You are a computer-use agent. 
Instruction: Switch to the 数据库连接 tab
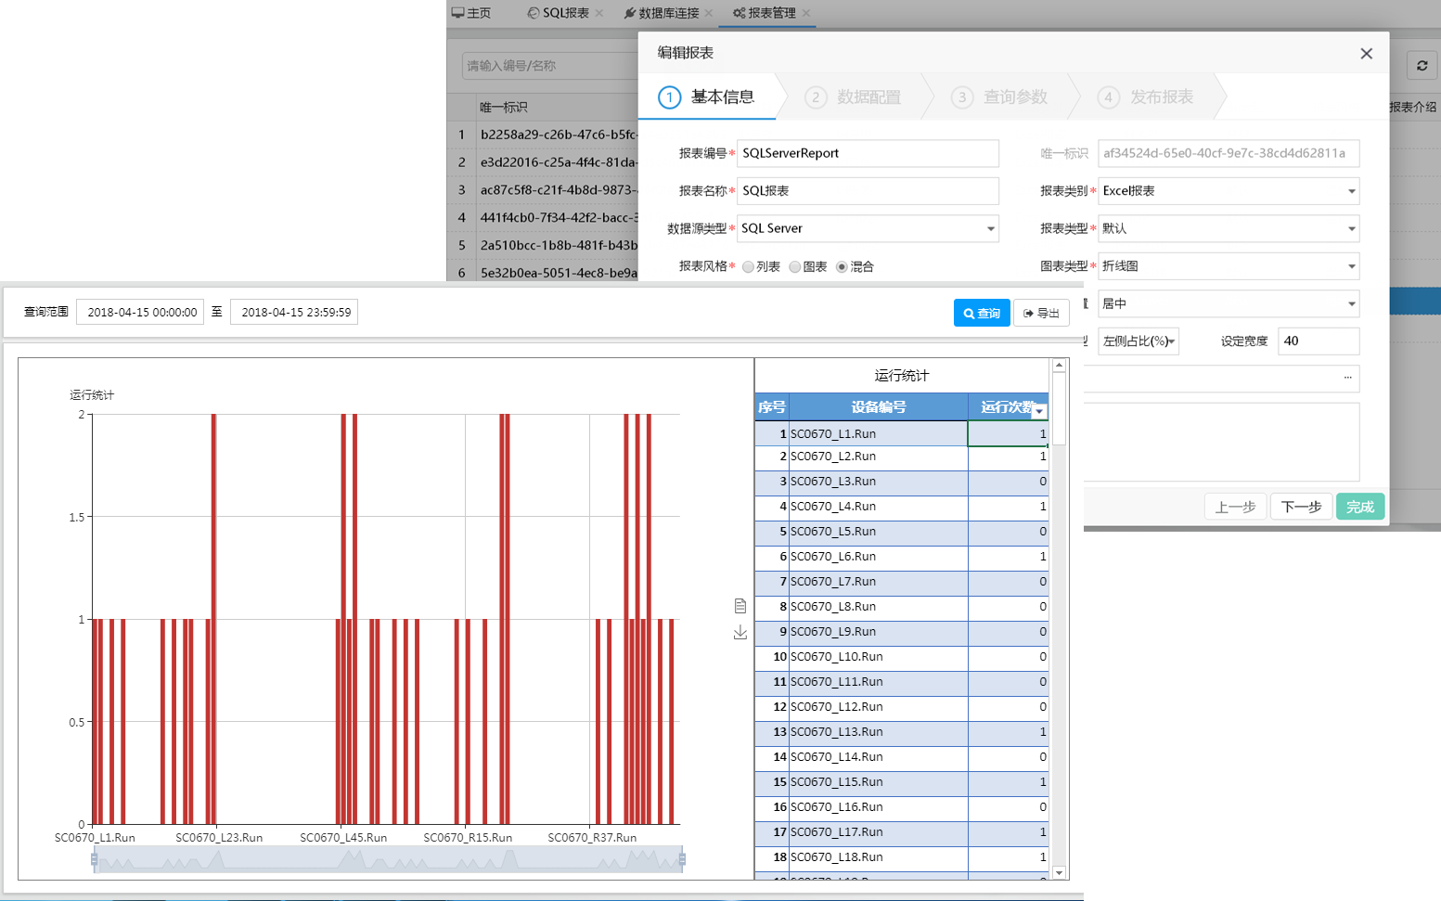coord(663,13)
